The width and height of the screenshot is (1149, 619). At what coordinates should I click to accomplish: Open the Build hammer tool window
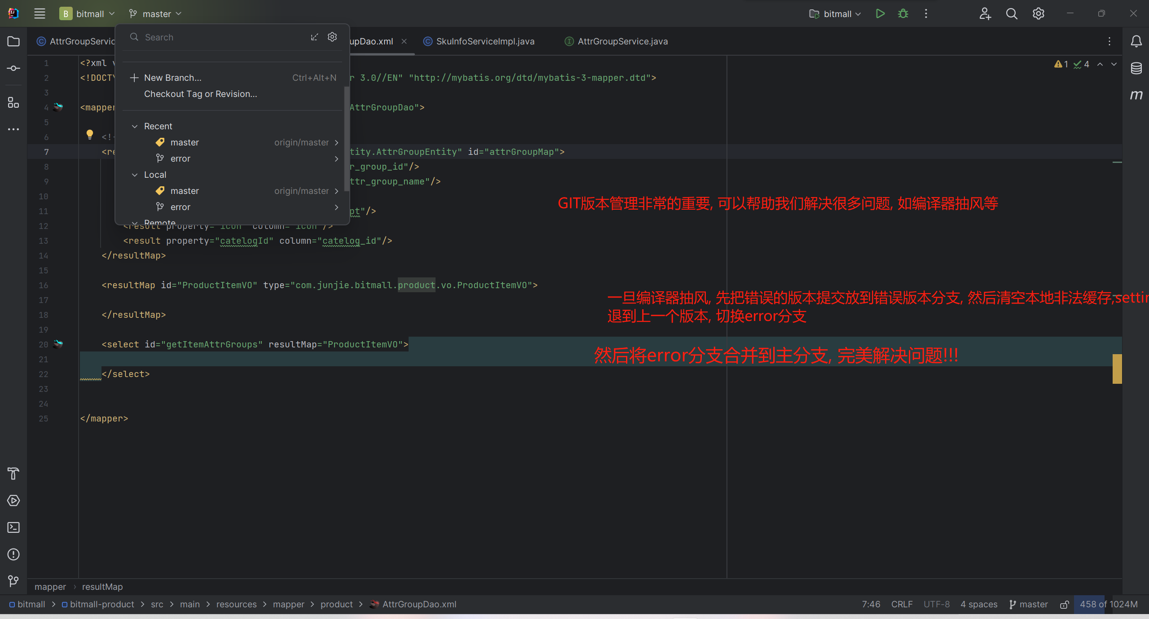[x=13, y=474]
